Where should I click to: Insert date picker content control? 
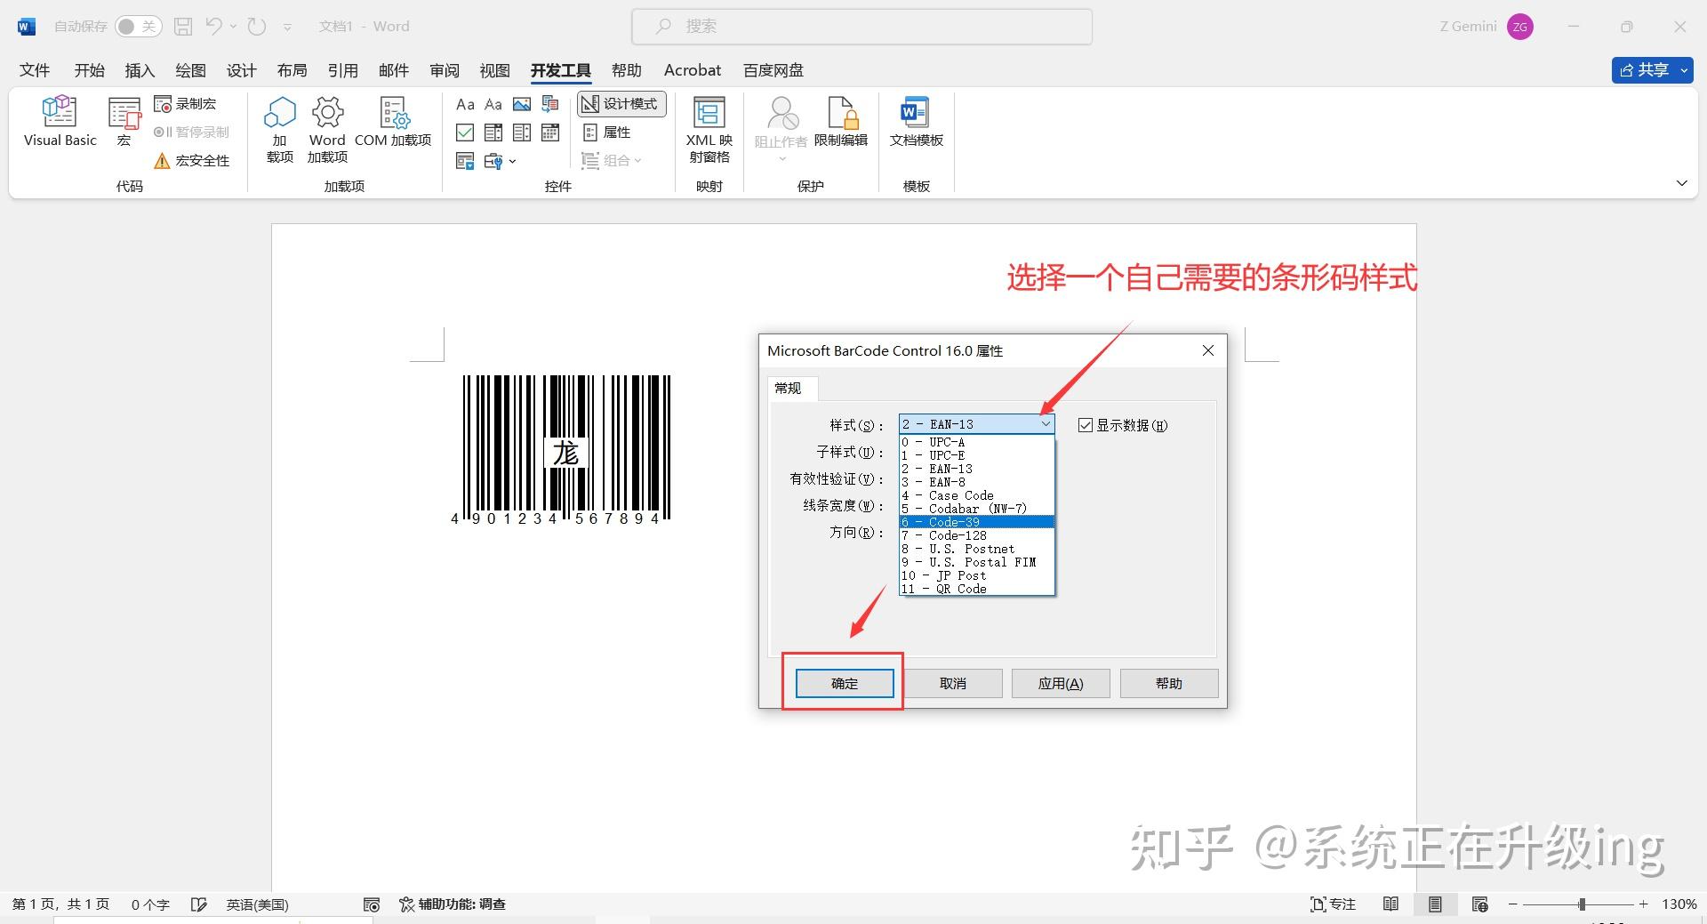click(550, 133)
